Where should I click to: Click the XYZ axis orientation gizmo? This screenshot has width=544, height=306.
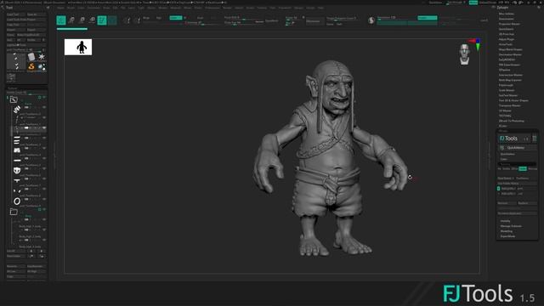475,44
